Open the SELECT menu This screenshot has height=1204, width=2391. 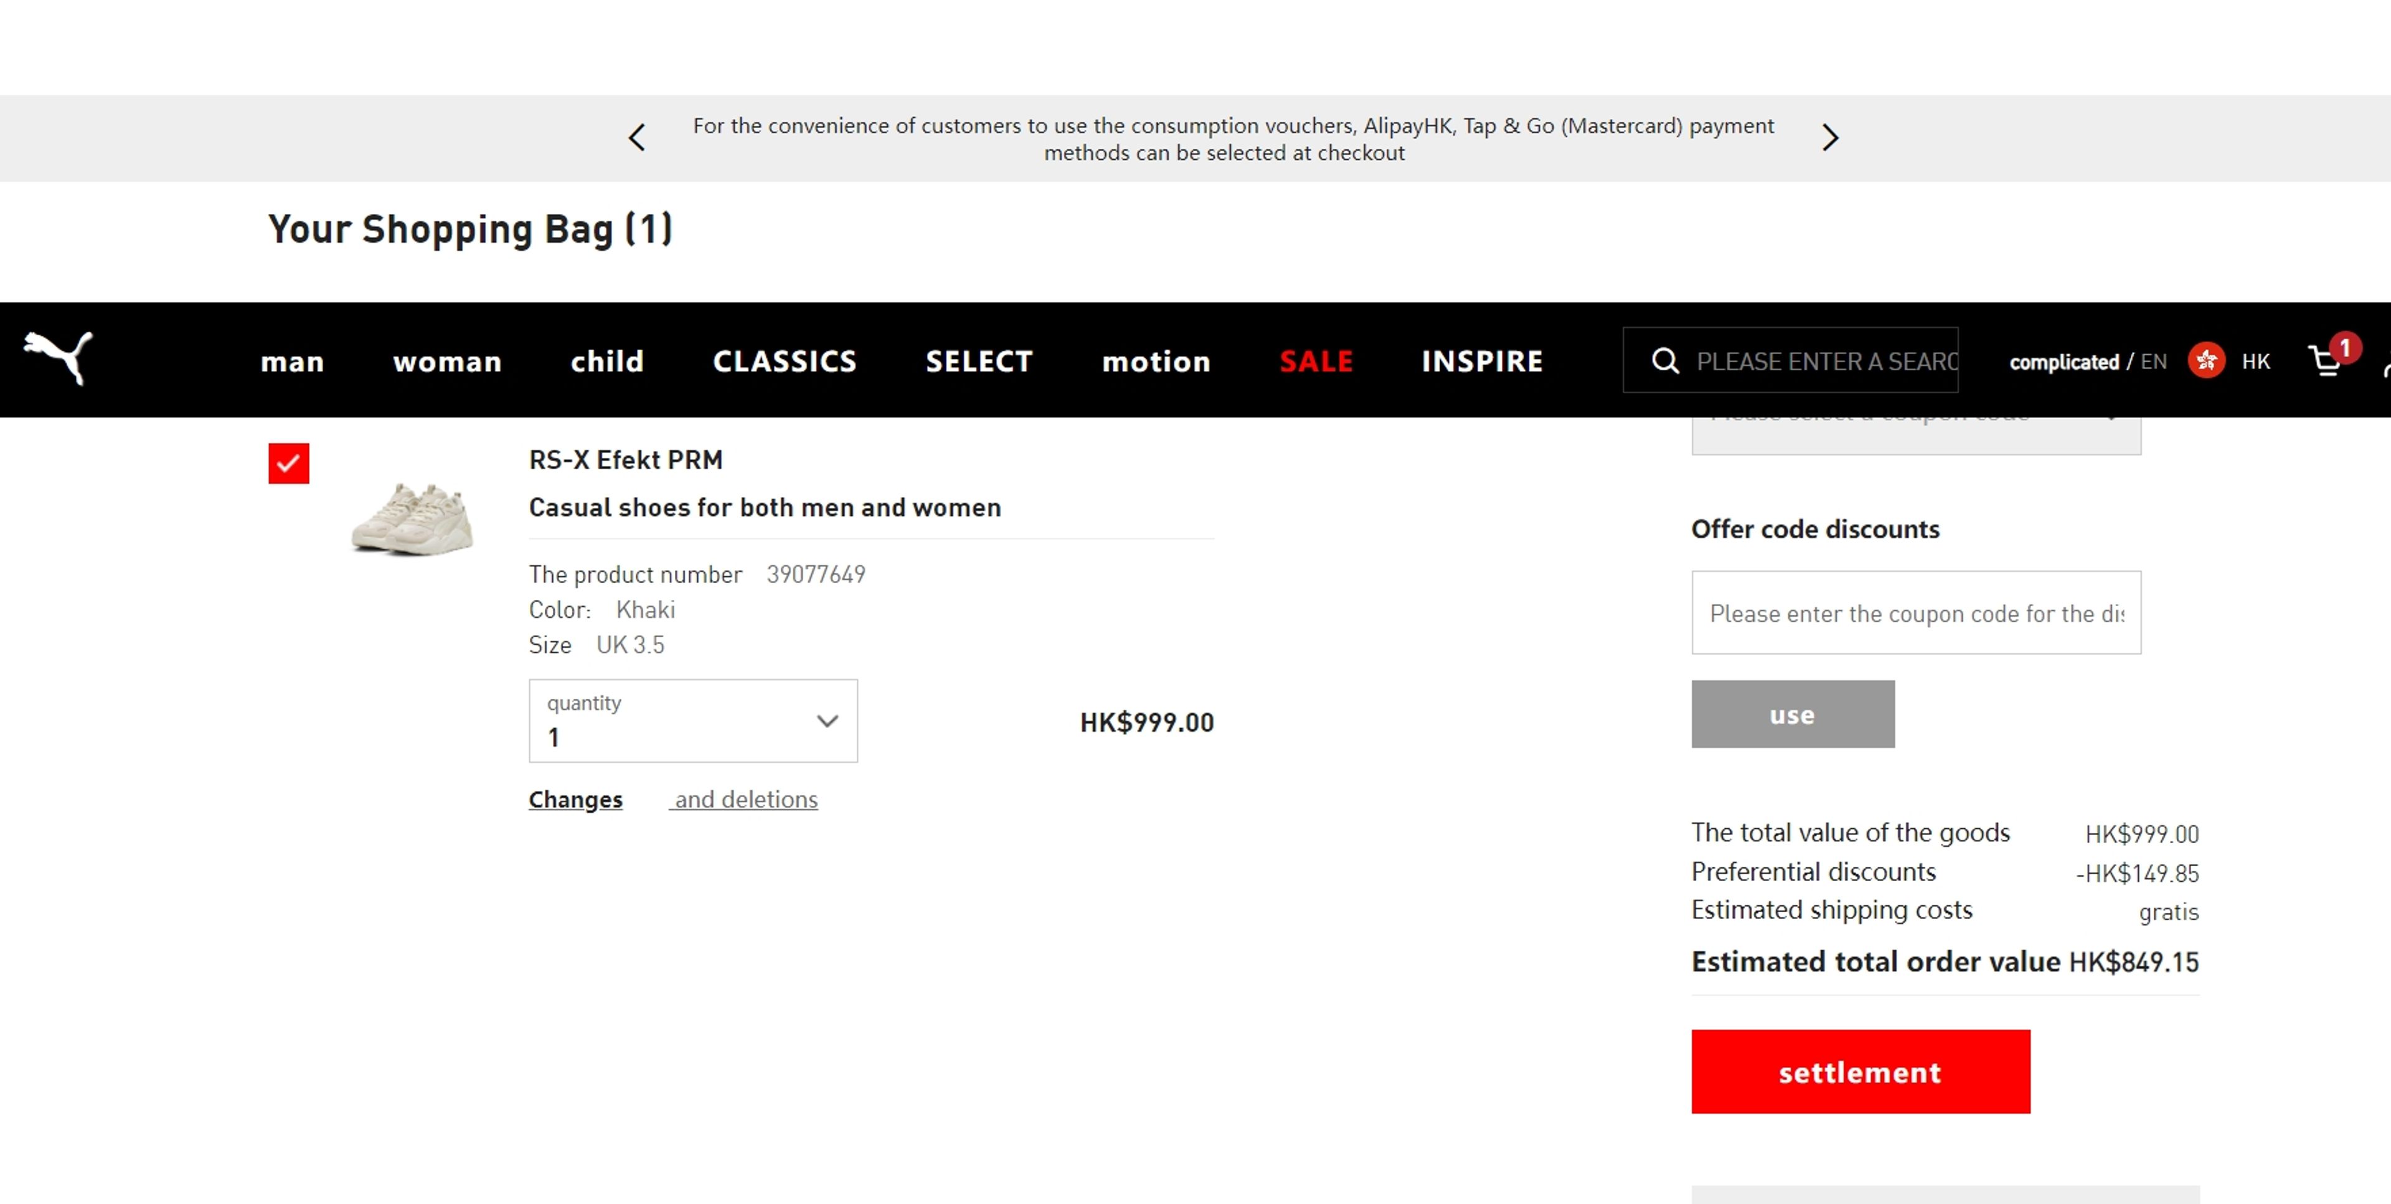979,361
